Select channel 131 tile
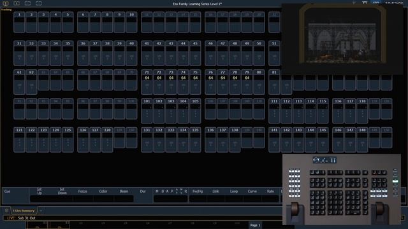The height and width of the screenshot is (229, 408). coord(147,139)
